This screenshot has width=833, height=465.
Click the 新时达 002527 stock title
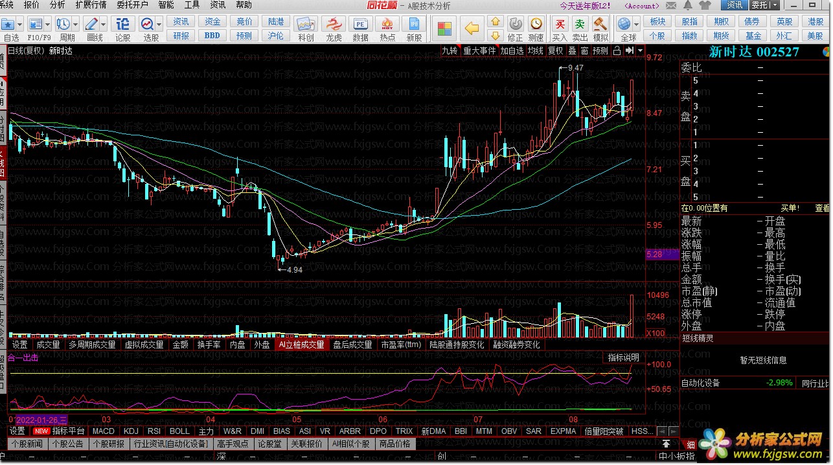click(754, 52)
